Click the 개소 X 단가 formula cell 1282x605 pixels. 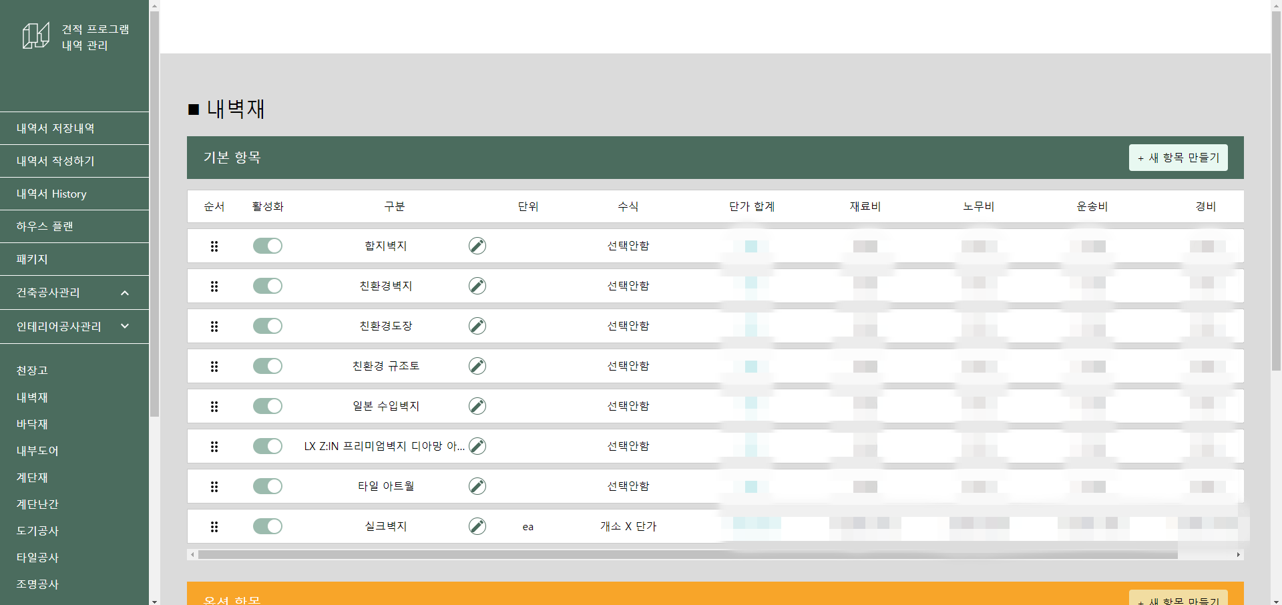point(628,526)
